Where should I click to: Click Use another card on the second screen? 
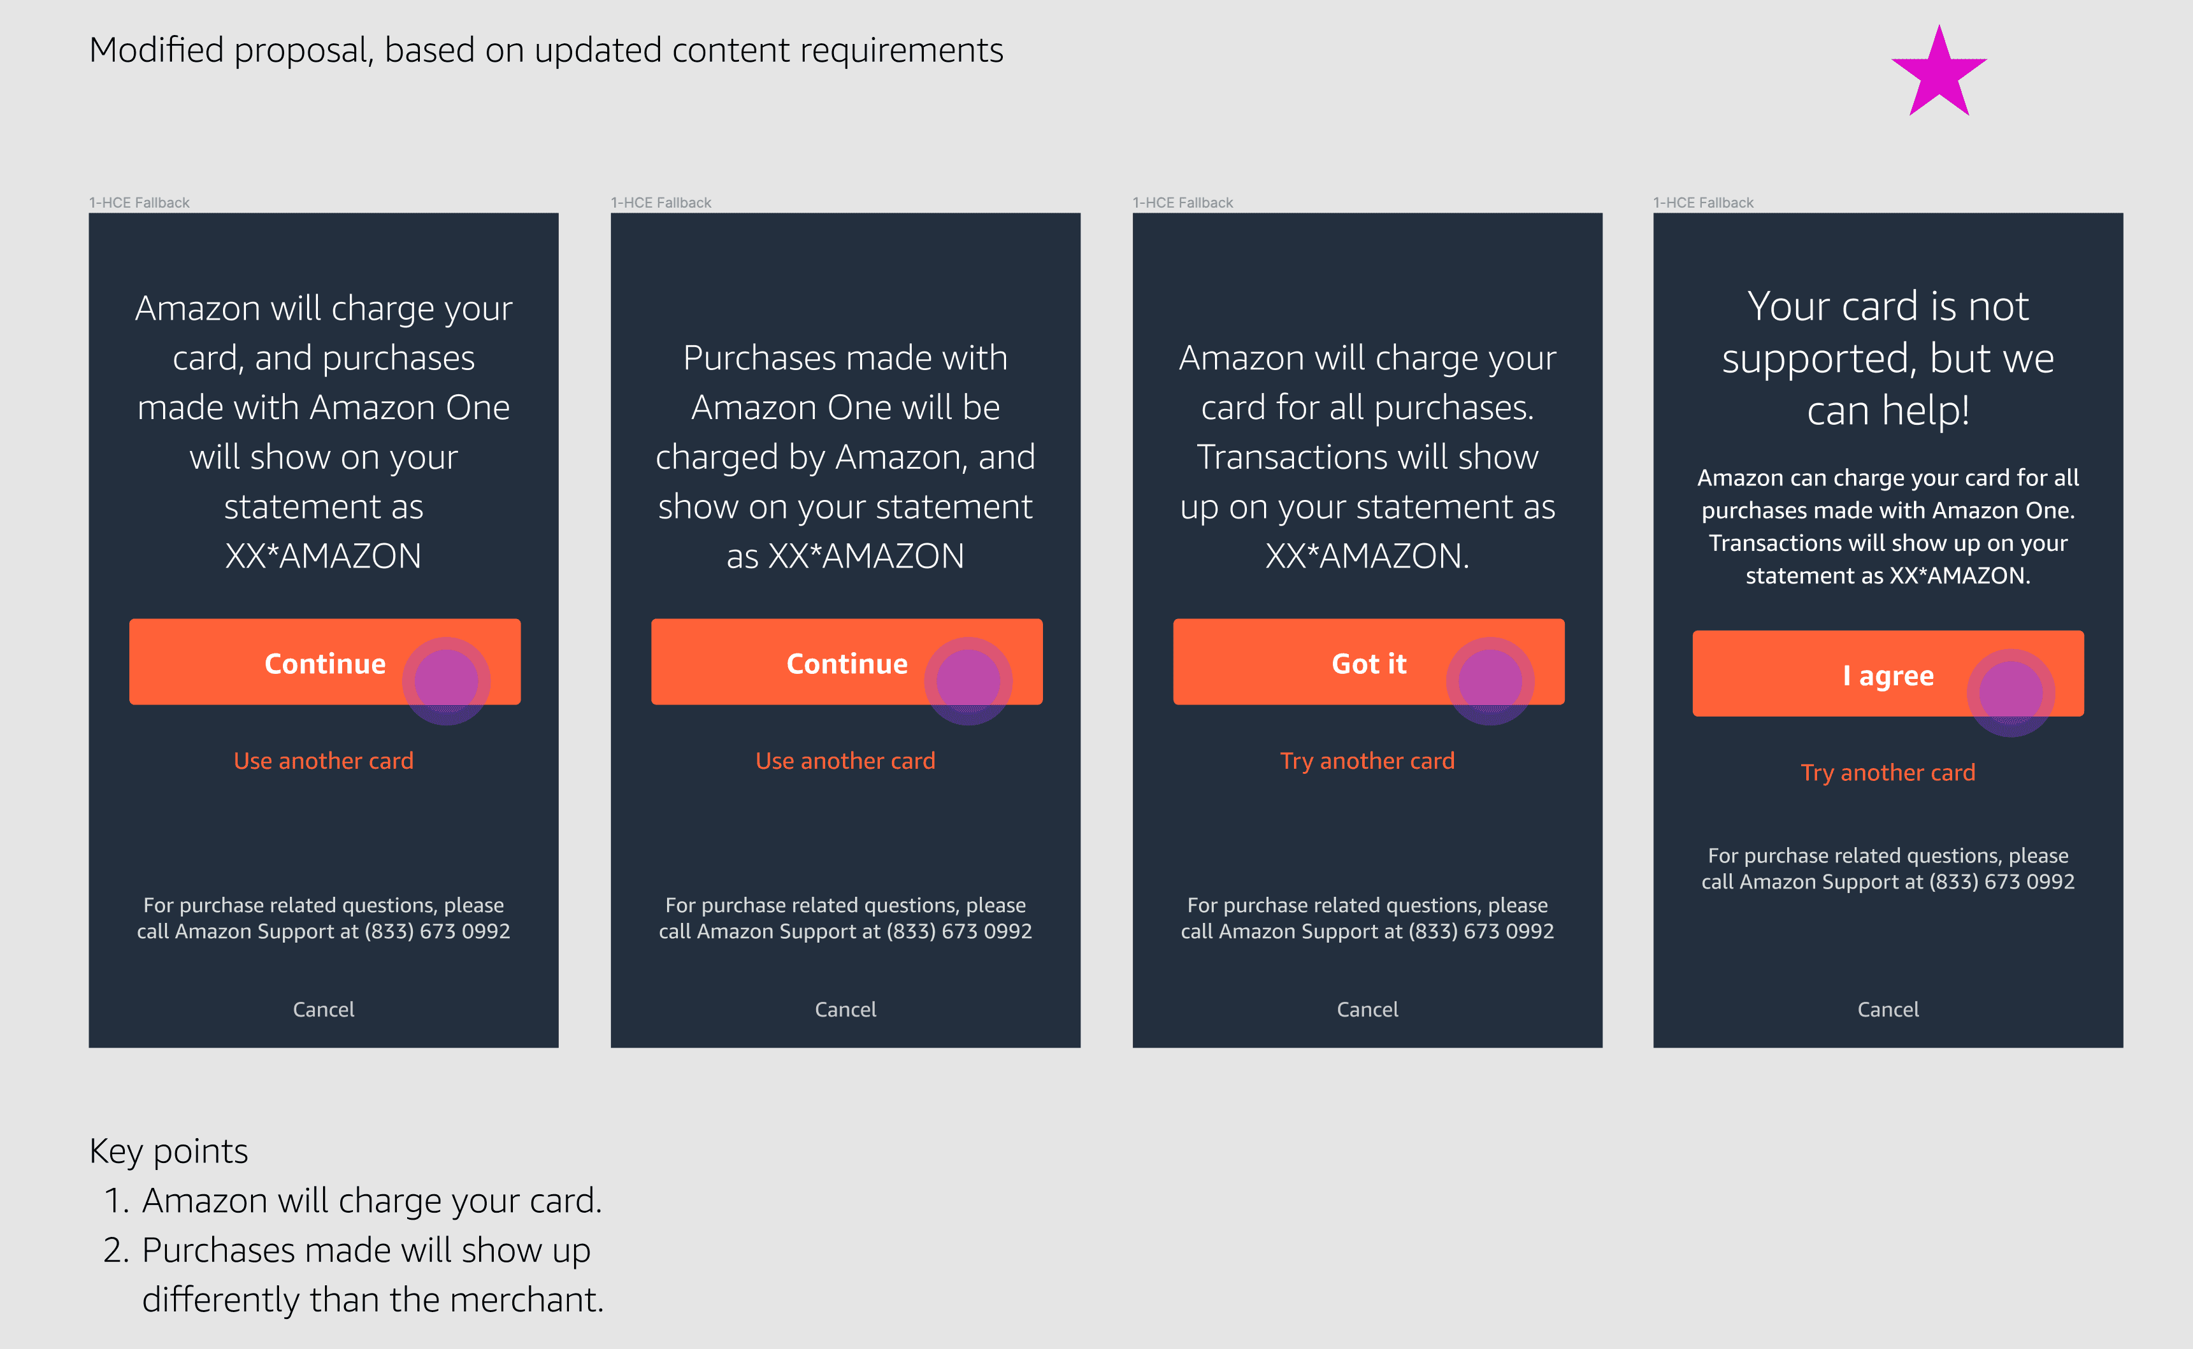point(844,760)
